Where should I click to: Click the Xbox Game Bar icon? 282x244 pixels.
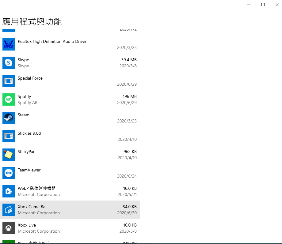(9, 210)
